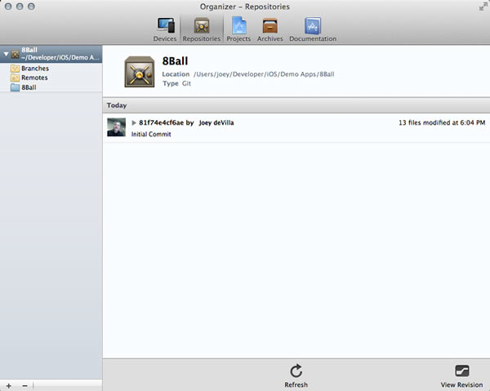
Task: Click the Today section header
Action: tap(296, 105)
